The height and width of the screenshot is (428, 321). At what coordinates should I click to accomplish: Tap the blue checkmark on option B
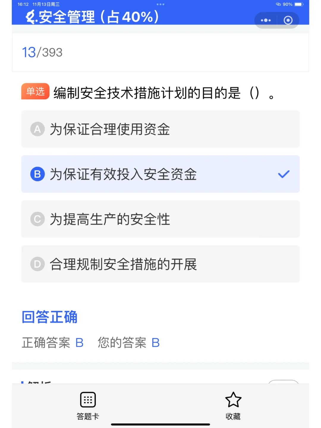click(x=284, y=174)
